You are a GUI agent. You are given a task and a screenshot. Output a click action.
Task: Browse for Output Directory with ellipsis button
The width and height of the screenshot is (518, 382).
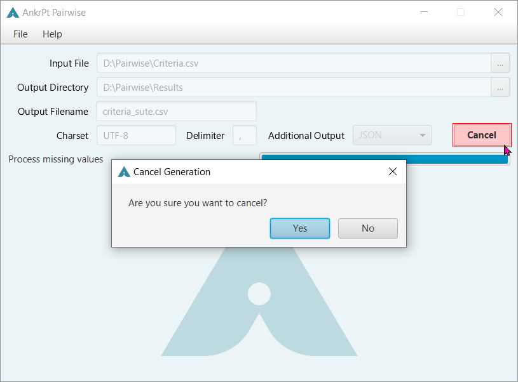pyautogui.click(x=500, y=88)
